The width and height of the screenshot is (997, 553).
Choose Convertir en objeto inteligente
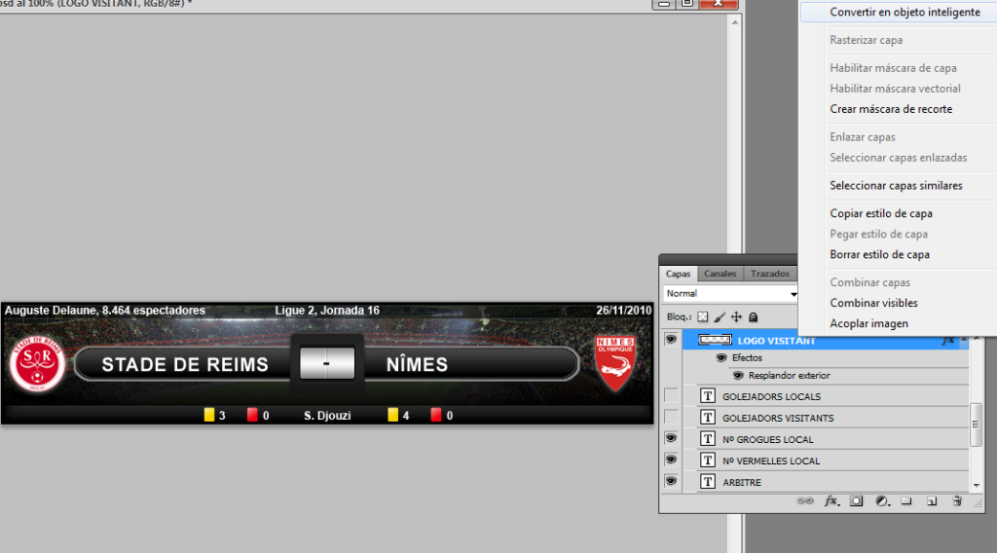point(905,12)
